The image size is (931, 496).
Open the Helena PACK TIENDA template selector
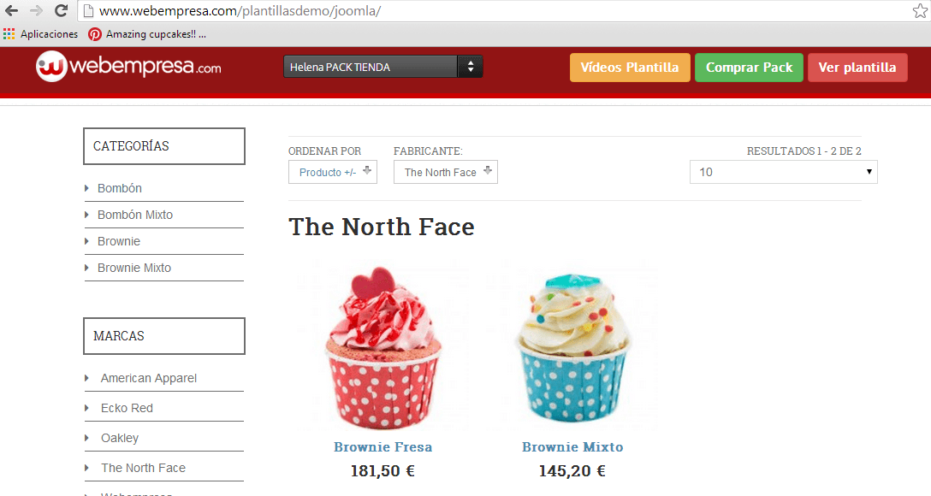click(383, 67)
